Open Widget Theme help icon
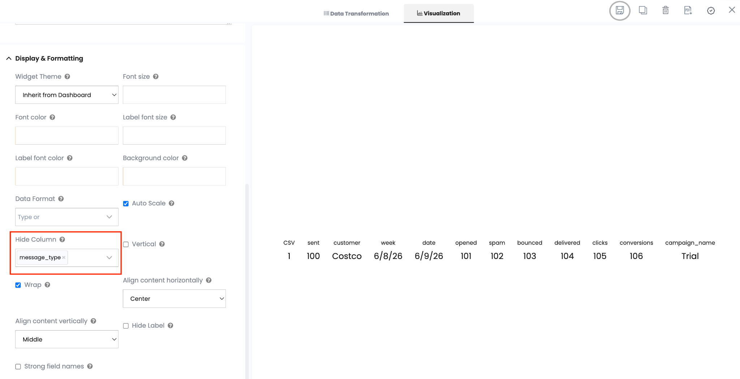This screenshot has width=740, height=379. [67, 77]
